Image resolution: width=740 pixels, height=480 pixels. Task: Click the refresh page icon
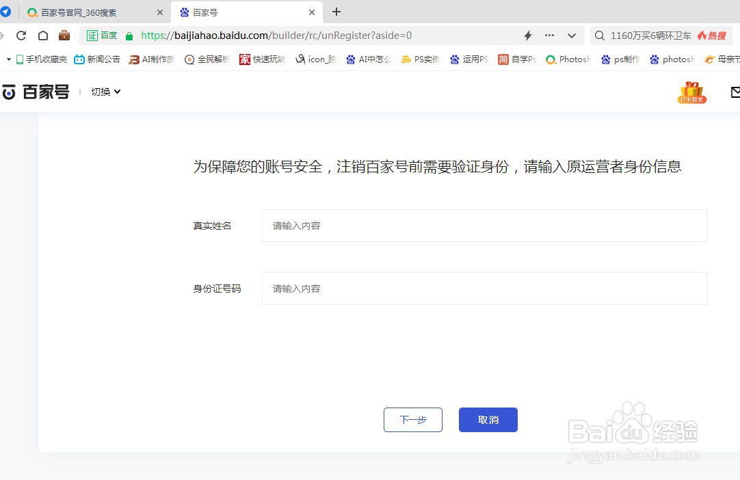(x=21, y=35)
